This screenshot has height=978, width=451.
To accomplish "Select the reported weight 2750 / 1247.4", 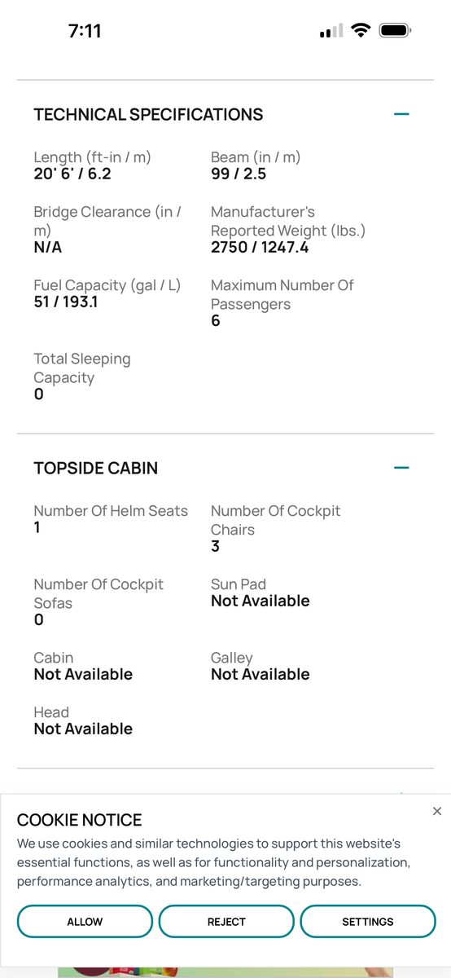I will [x=260, y=247].
